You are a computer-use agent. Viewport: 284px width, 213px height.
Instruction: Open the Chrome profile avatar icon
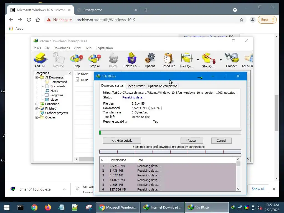(x=253, y=20)
